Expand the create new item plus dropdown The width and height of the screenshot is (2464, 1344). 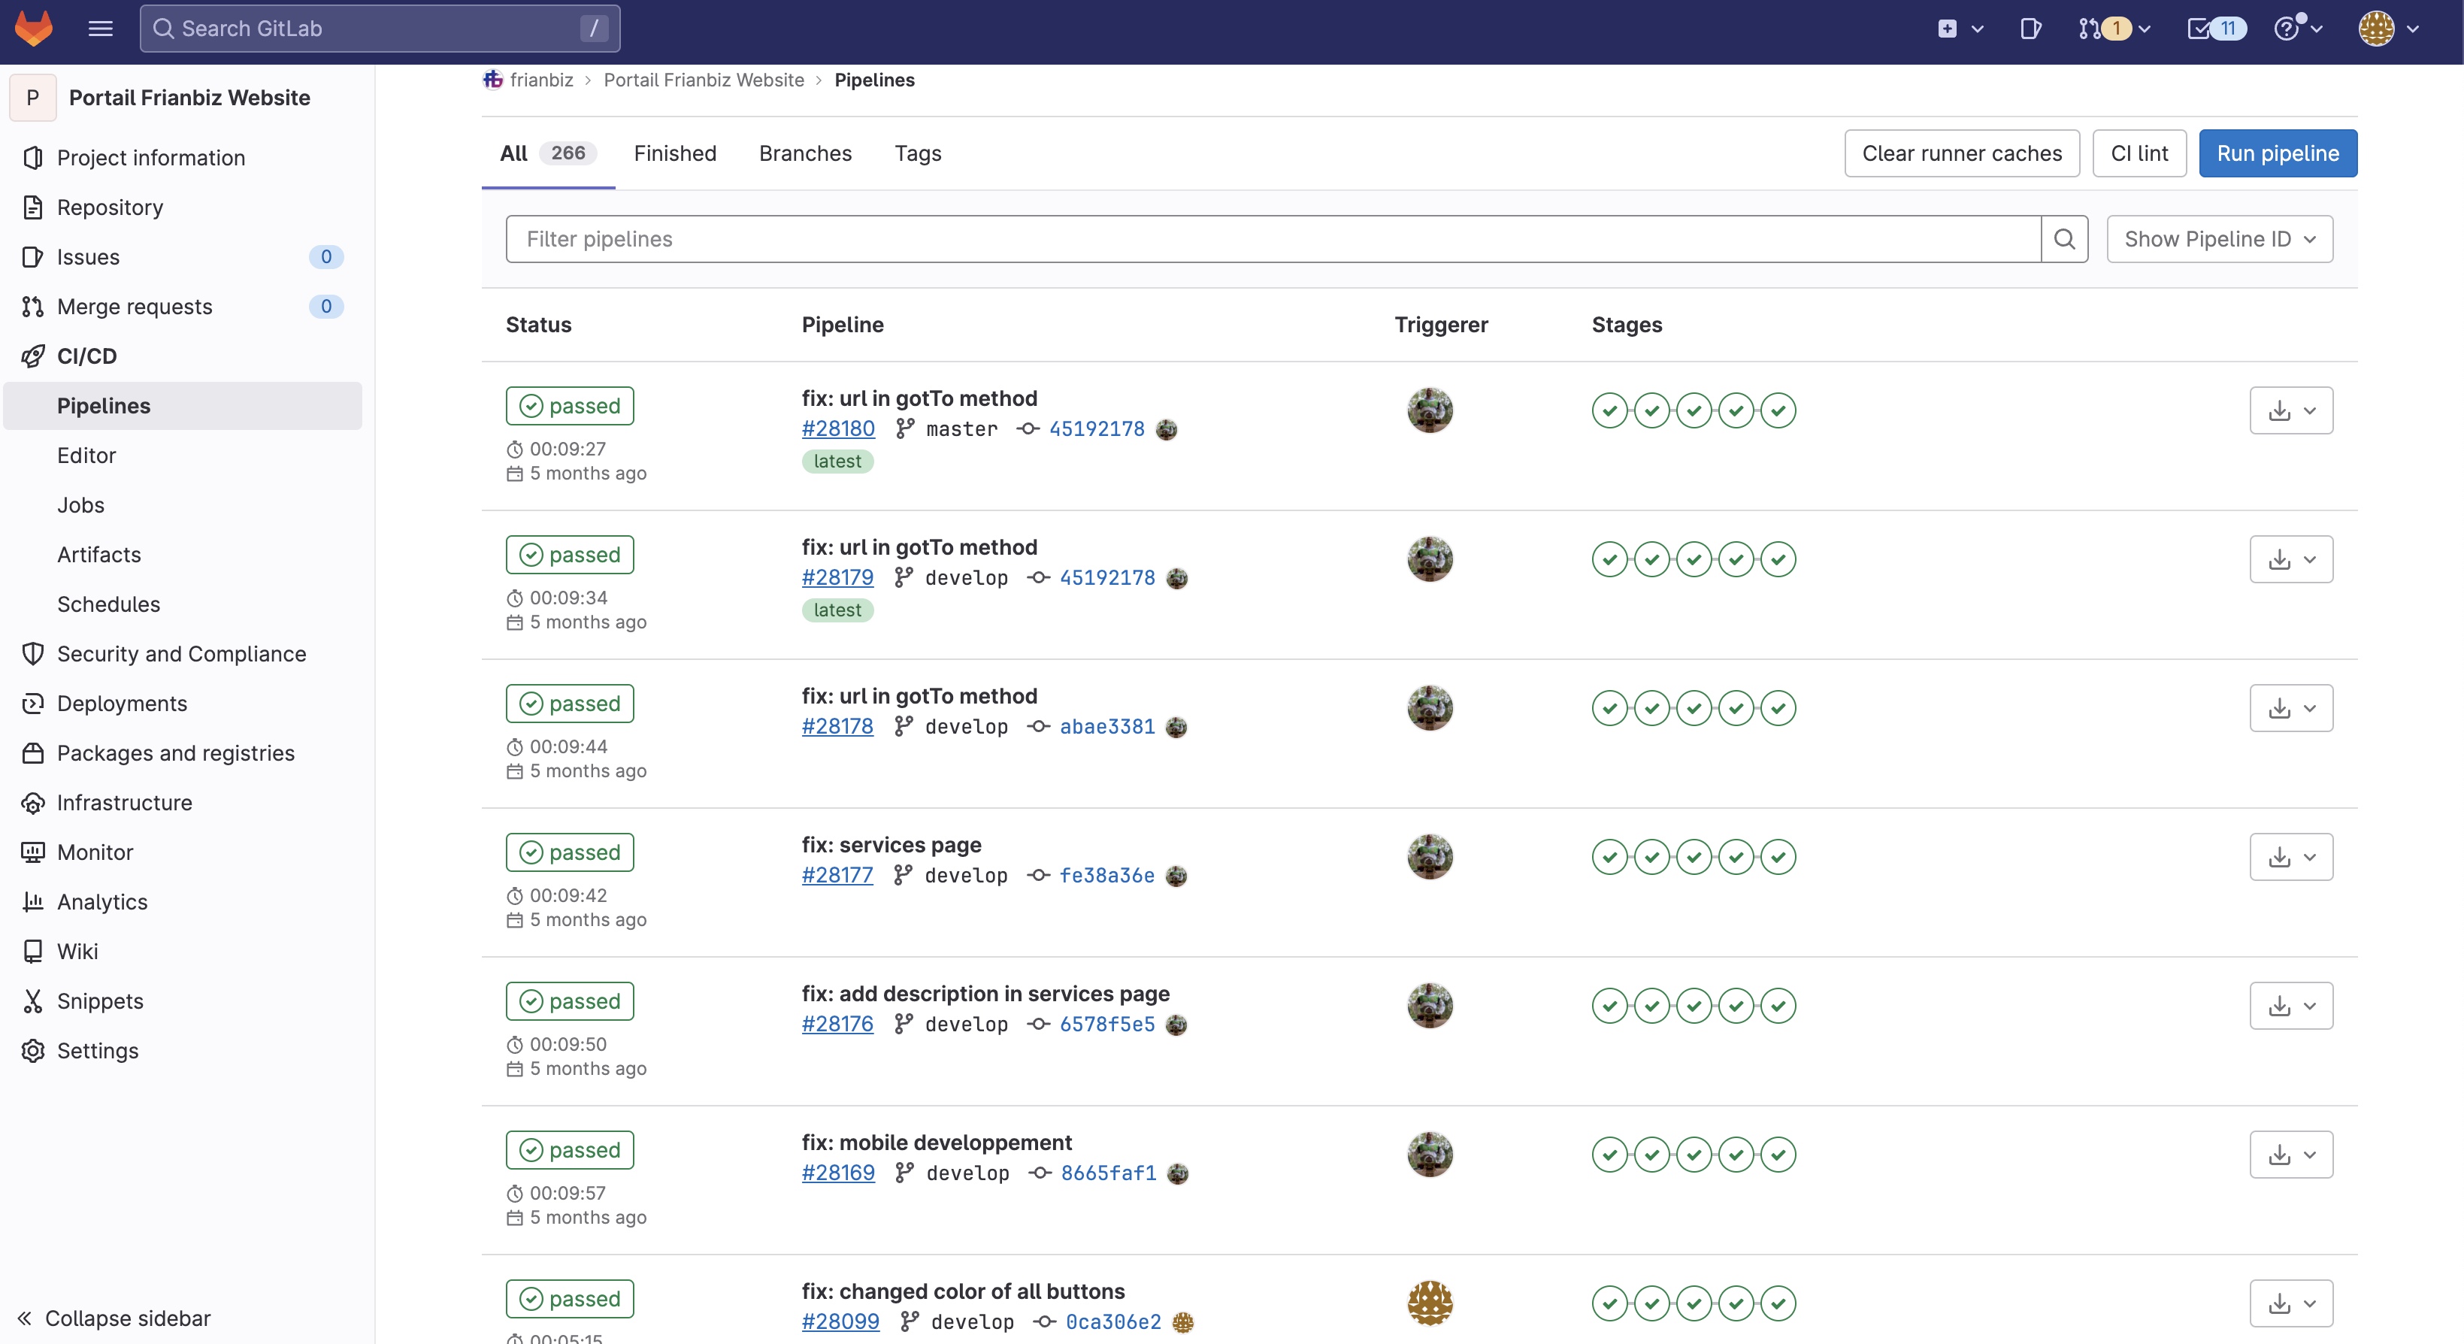[x=1957, y=29]
